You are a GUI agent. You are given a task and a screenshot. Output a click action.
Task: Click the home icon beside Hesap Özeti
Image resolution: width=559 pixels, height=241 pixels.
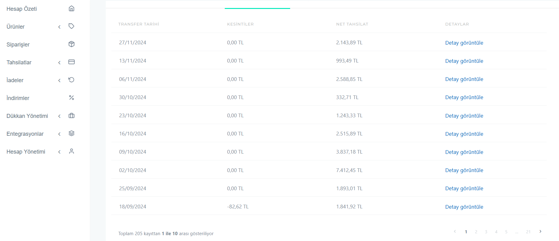tap(72, 8)
